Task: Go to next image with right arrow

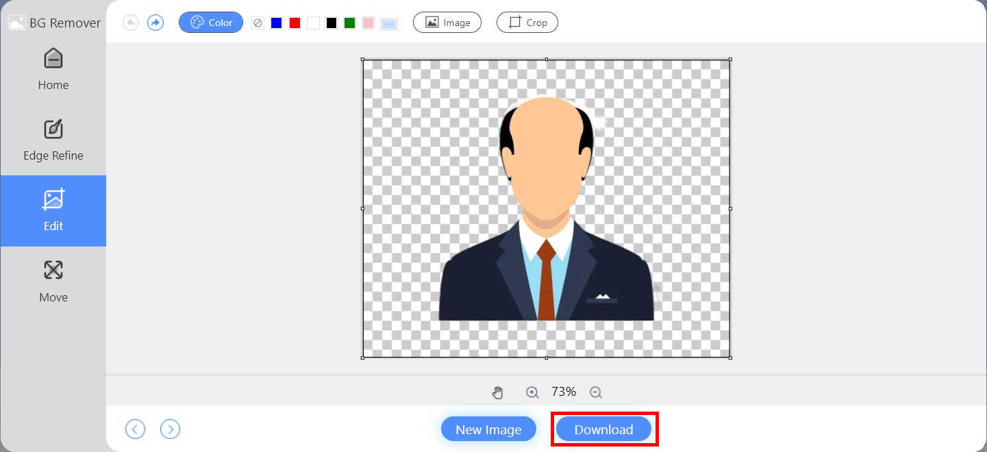Action: point(170,429)
